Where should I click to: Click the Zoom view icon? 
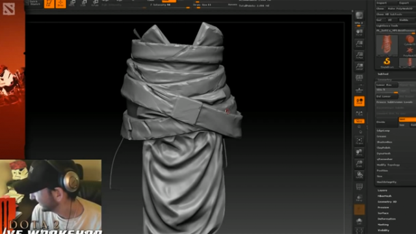[359, 44]
